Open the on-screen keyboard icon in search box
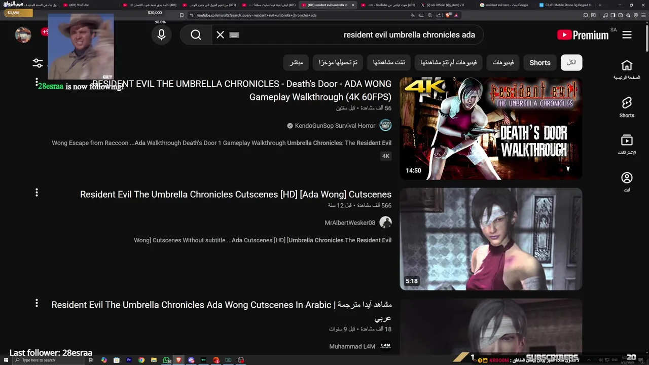This screenshot has height=365, width=649. pos(234,35)
